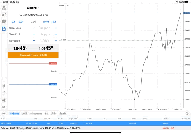Open chart type candlestick settings icon
This screenshot has height=134, width=191.
[x=4, y=86]
